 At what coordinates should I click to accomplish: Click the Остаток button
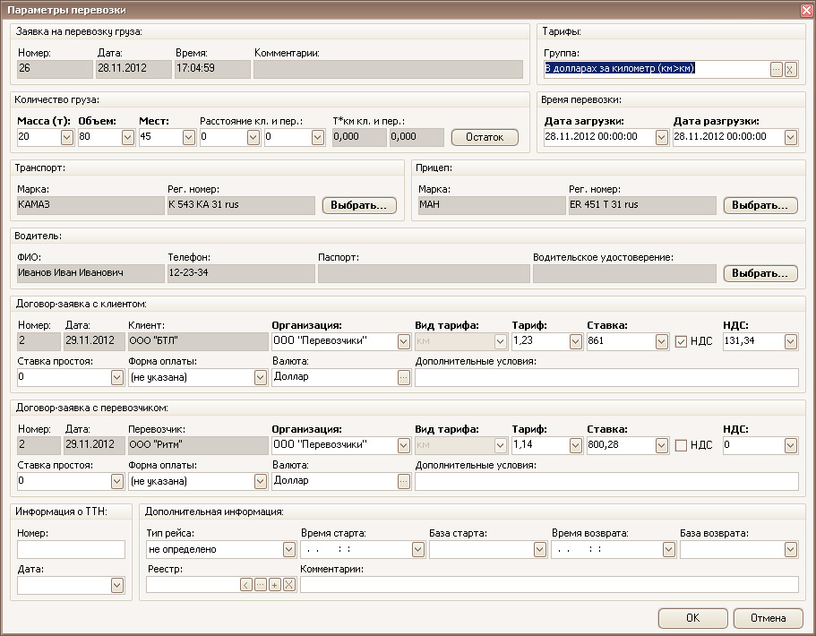click(485, 137)
